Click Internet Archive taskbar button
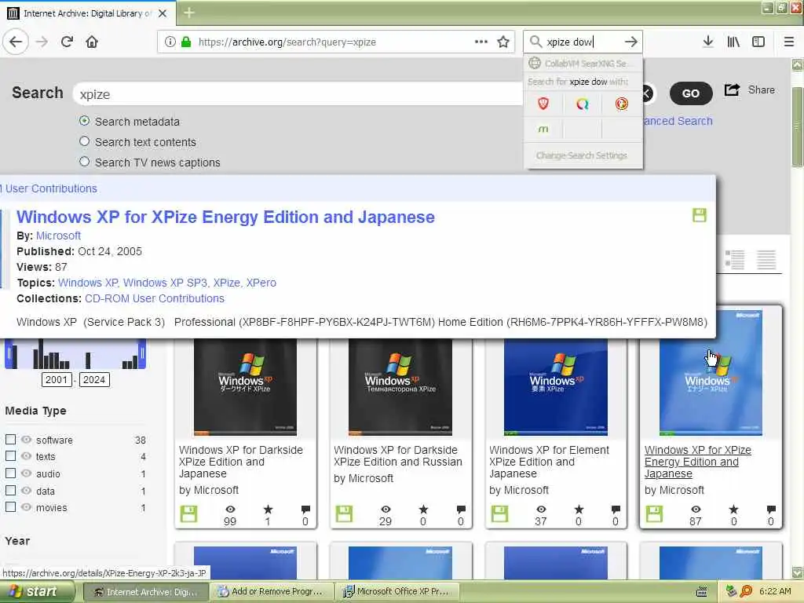 click(x=146, y=592)
